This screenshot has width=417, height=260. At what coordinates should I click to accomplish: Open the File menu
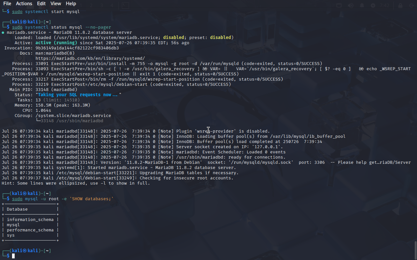coord(7,4)
